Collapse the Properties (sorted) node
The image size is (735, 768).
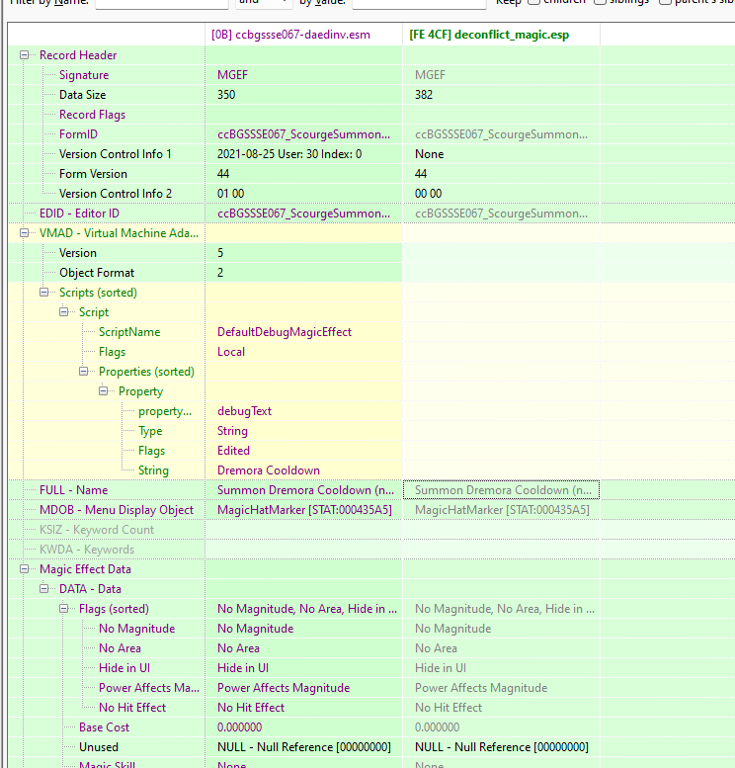coord(83,372)
